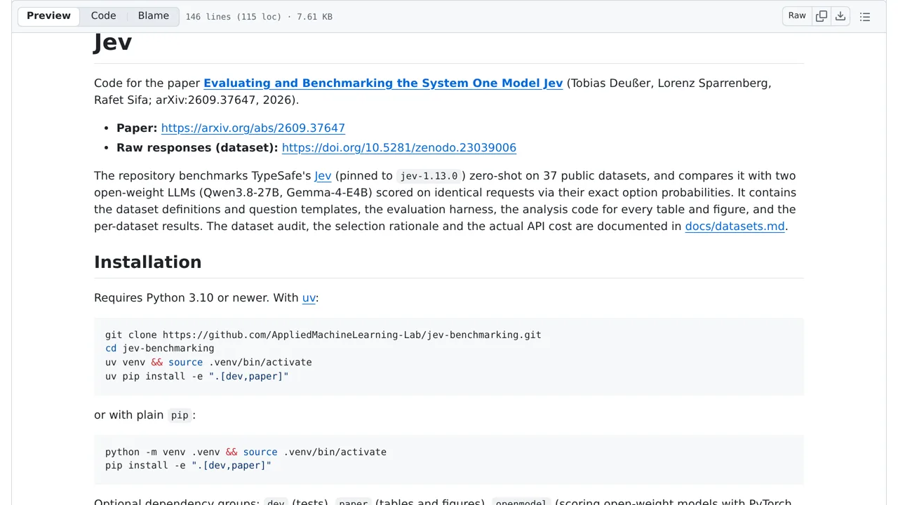Open the Evaluating and Benchmarking paper link

point(383,83)
